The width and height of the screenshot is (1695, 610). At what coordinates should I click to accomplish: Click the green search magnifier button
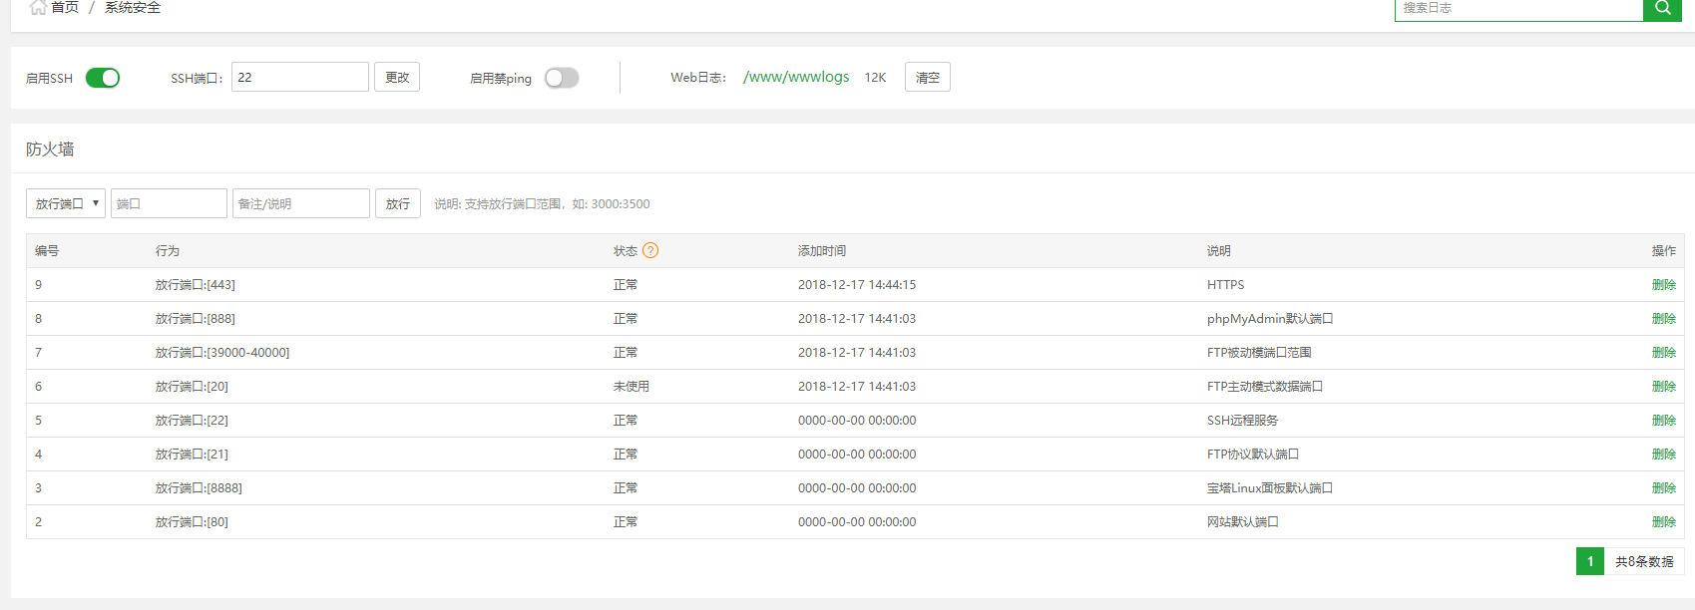(x=1662, y=8)
